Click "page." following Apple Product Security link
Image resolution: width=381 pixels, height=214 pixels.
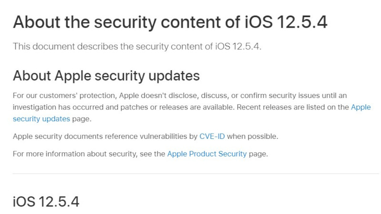pos(259,154)
